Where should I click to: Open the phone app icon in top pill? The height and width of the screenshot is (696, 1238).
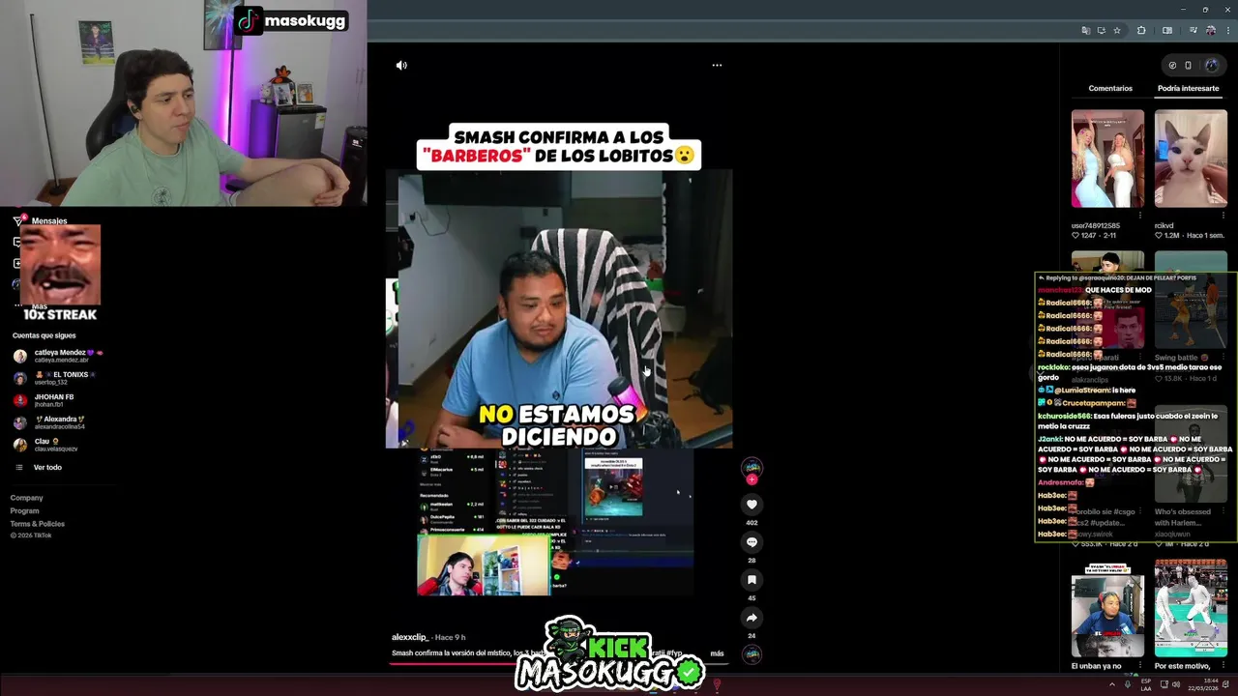[x=1188, y=66]
